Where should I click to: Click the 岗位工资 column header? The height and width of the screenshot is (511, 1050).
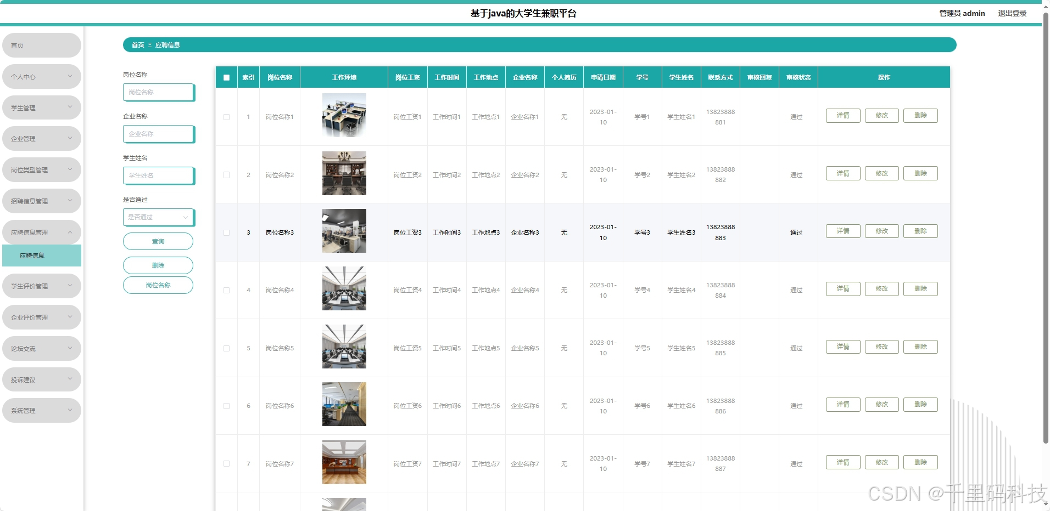(407, 77)
